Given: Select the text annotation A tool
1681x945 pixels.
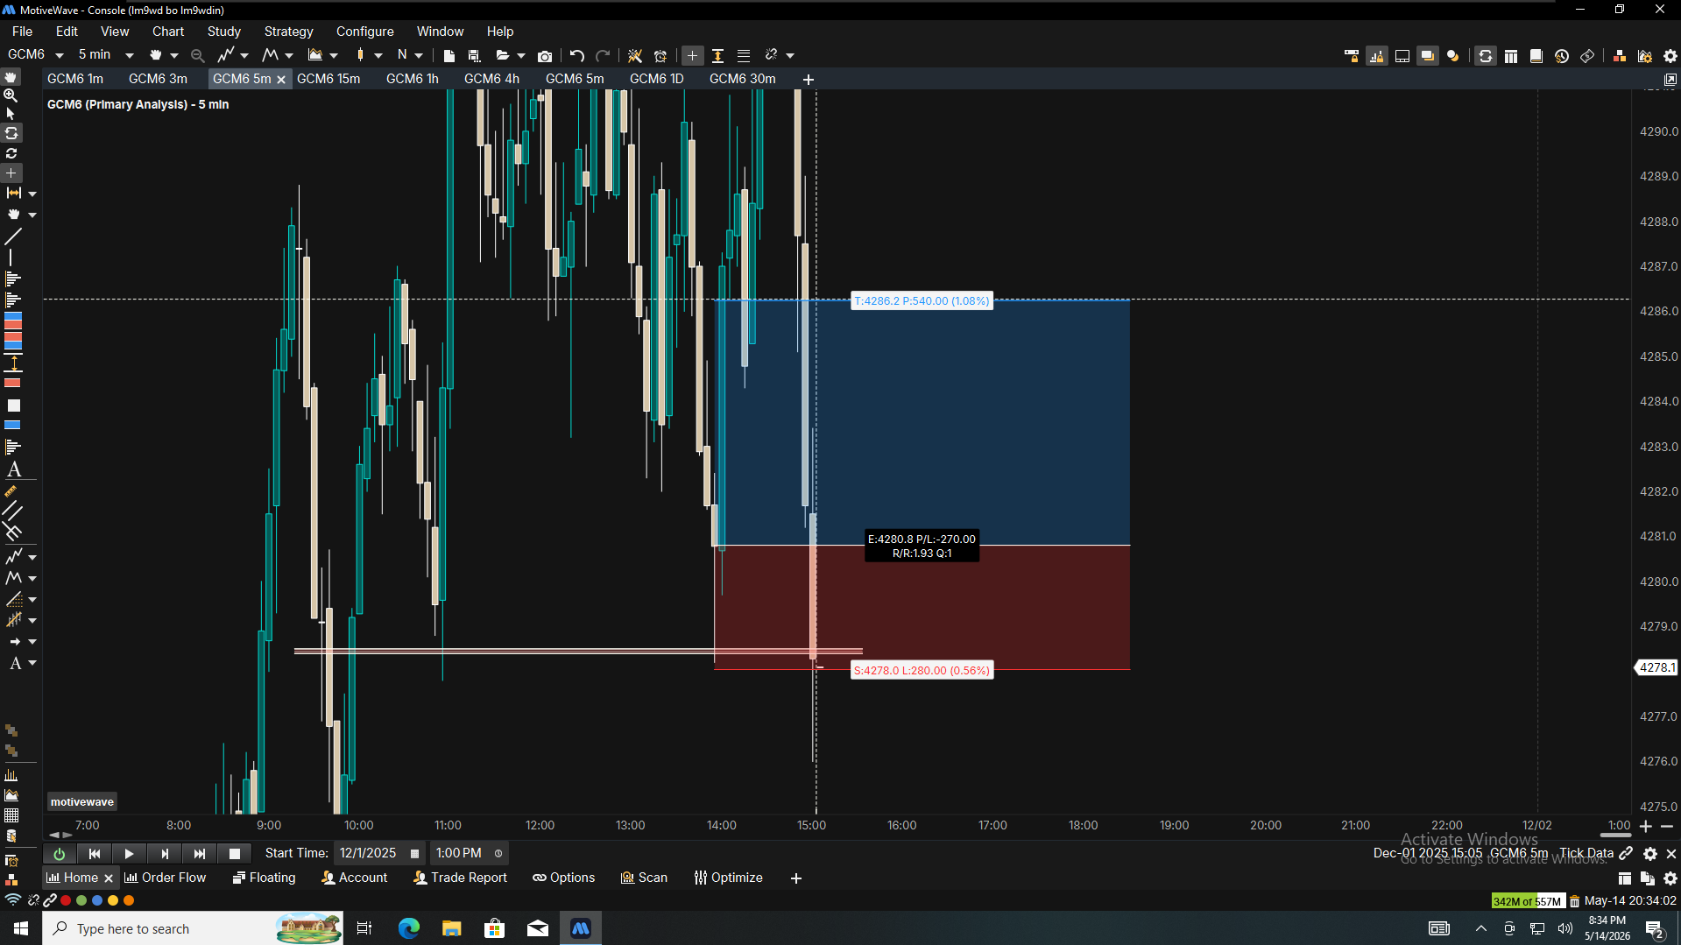Looking at the screenshot, I should click(14, 470).
